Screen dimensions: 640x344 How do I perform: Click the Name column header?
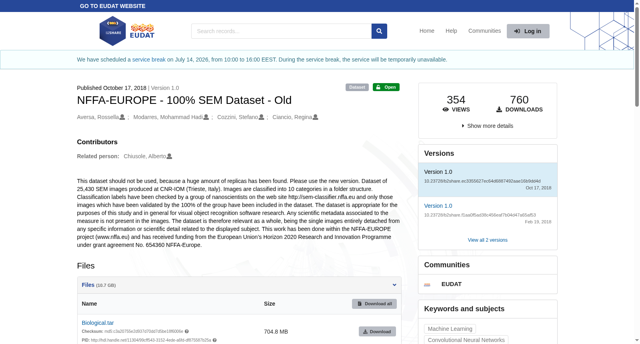click(89, 304)
